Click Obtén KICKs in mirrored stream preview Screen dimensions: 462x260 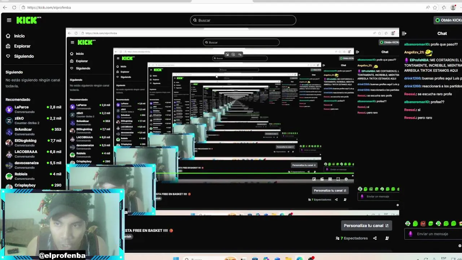(x=389, y=42)
